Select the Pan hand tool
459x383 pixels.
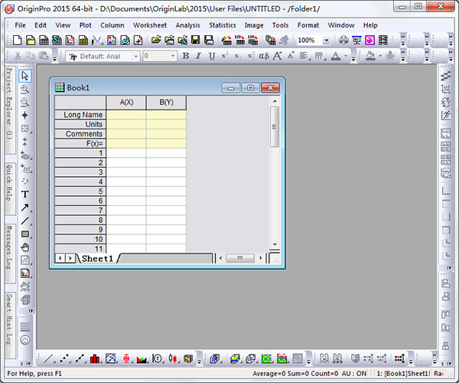pyautogui.click(x=25, y=247)
